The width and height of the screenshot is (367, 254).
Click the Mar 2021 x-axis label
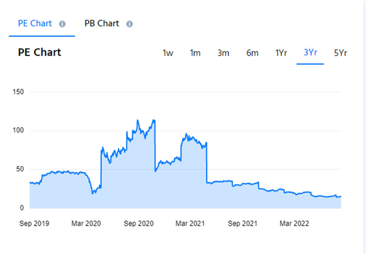coord(190,224)
